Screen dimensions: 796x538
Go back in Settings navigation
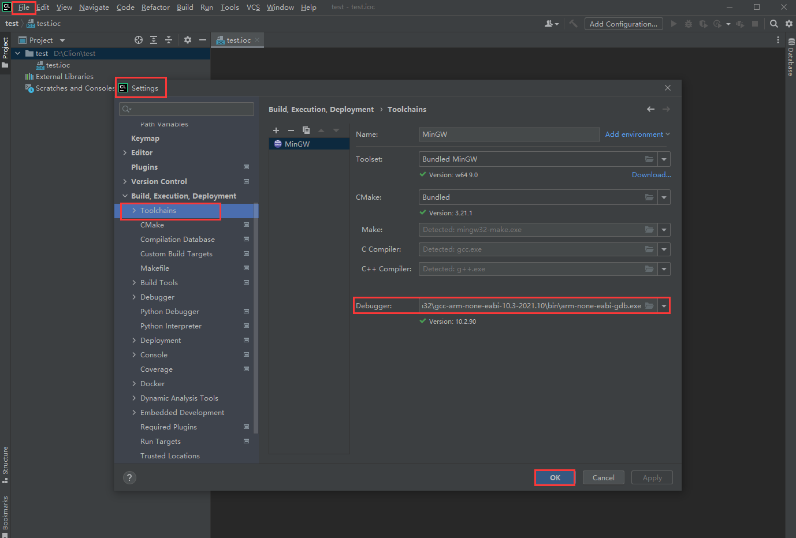(651, 109)
